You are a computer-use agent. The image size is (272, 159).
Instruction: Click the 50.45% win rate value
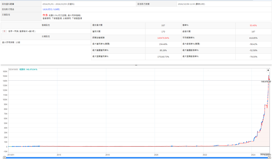pos(253,25)
